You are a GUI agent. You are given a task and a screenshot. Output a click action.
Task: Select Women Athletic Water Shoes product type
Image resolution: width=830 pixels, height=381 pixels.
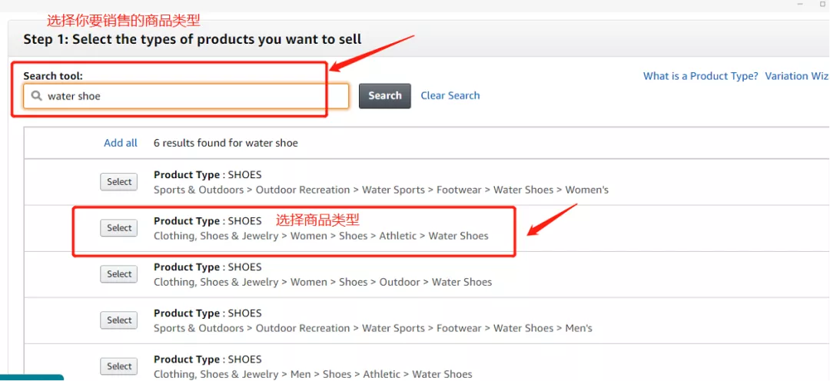119,228
